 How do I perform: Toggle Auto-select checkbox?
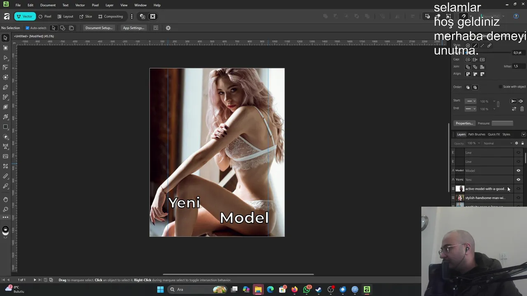click(28, 28)
